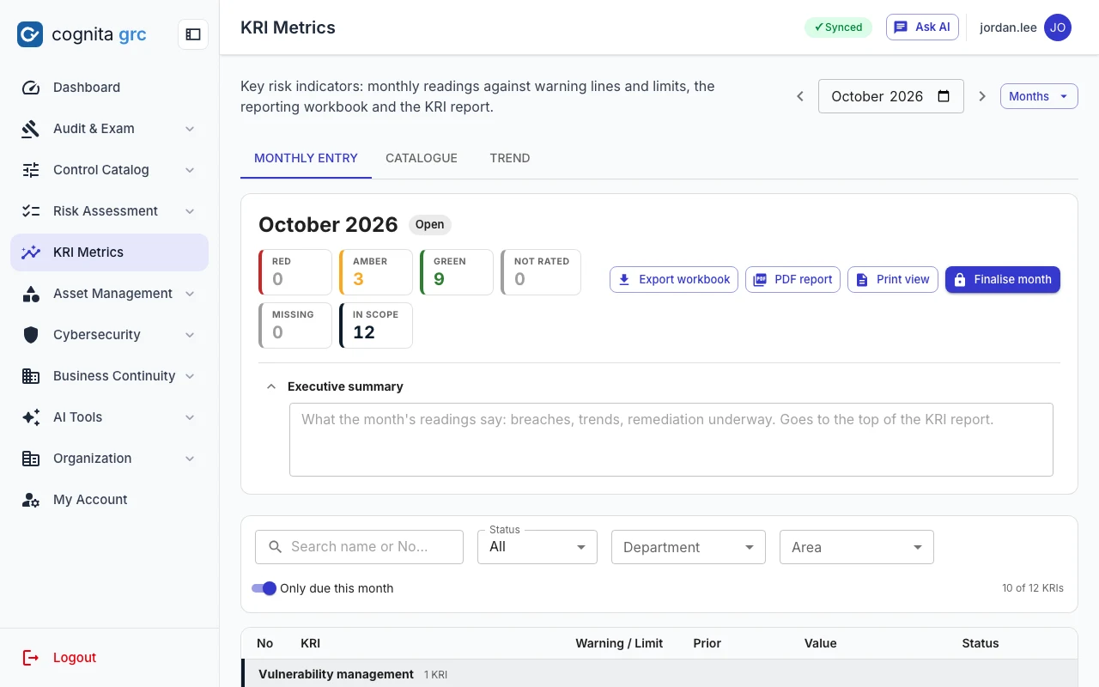Click the Amber 3 status card
This screenshot has height=687, width=1099.
[376, 272]
